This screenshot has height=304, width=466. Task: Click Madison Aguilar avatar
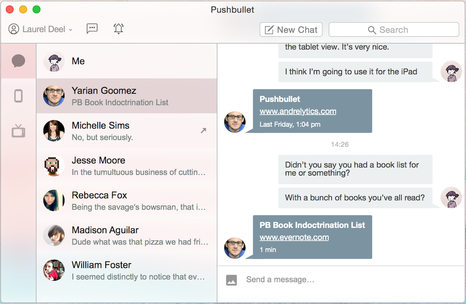pos(54,235)
